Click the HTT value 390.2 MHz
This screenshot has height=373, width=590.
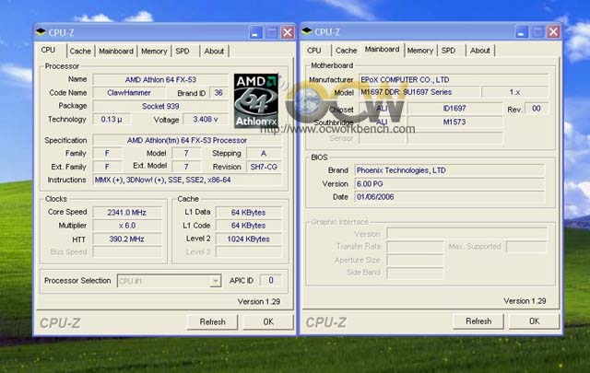(x=127, y=239)
